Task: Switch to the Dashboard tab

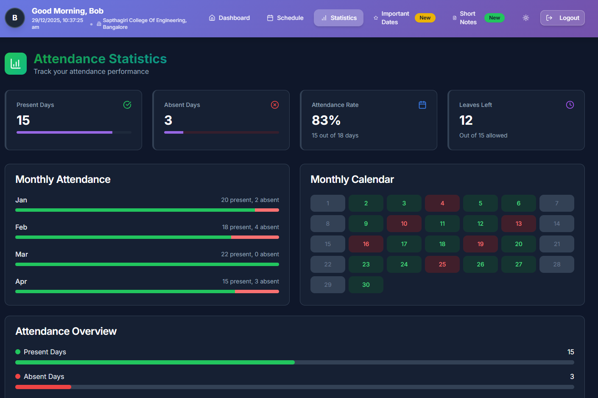Action: (229, 18)
